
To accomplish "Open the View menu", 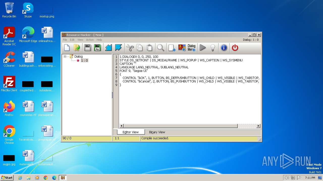I will [x=80, y=40].
